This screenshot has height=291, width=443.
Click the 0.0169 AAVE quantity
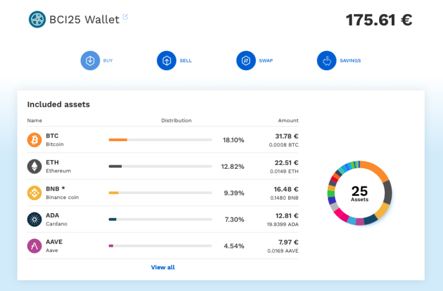283,251
